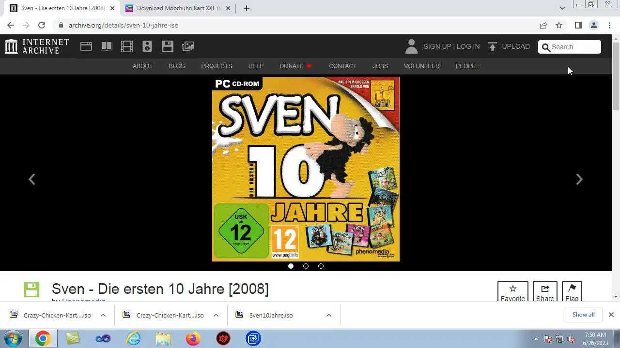Toggle the Chrome side panel

pos(578,25)
